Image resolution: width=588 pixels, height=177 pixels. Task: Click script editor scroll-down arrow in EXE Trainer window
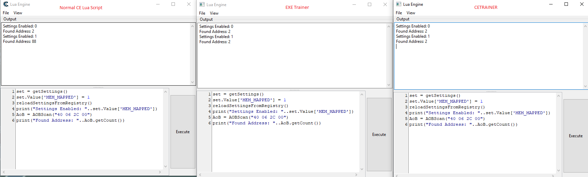pyautogui.click(x=362, y=169)
